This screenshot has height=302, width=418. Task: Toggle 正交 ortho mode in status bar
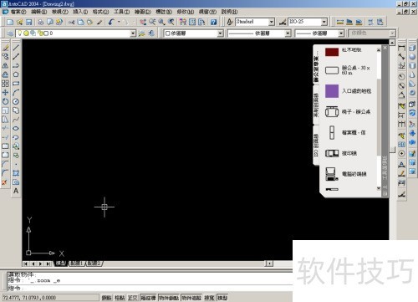click(133, 298)
